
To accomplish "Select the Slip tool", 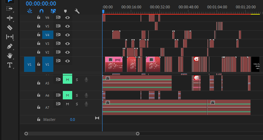I will [x=9, y=37].
